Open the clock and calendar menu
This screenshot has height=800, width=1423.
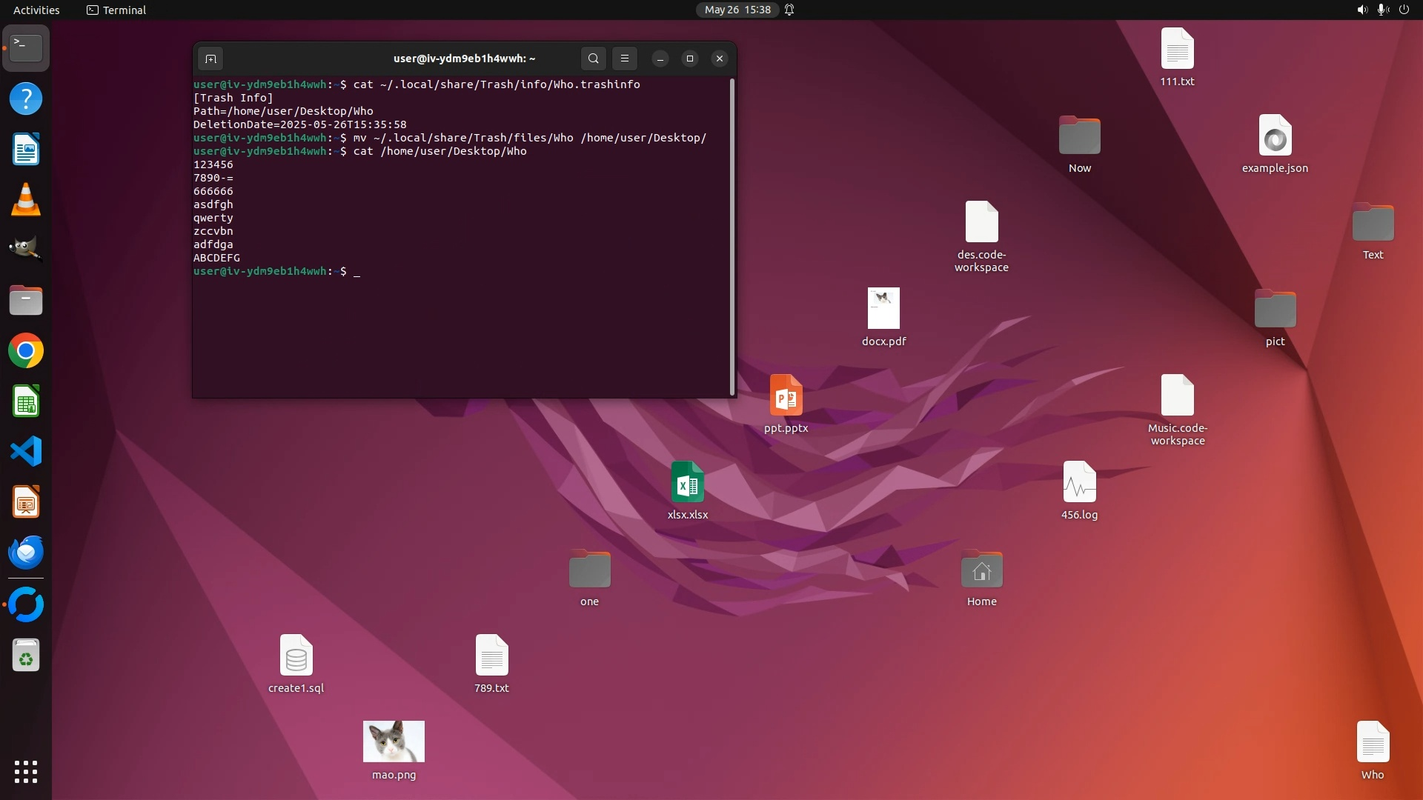(737, 10)
